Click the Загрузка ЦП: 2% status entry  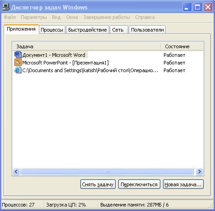point(66,205)
